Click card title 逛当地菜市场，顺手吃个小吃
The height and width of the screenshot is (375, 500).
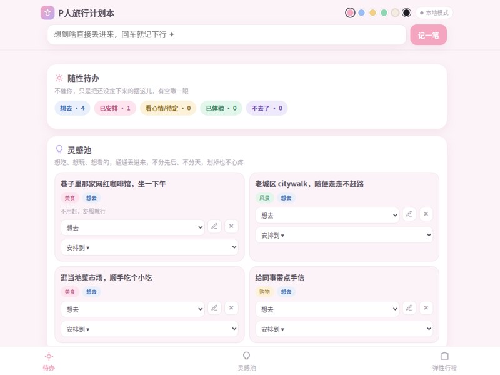(106, 277)
